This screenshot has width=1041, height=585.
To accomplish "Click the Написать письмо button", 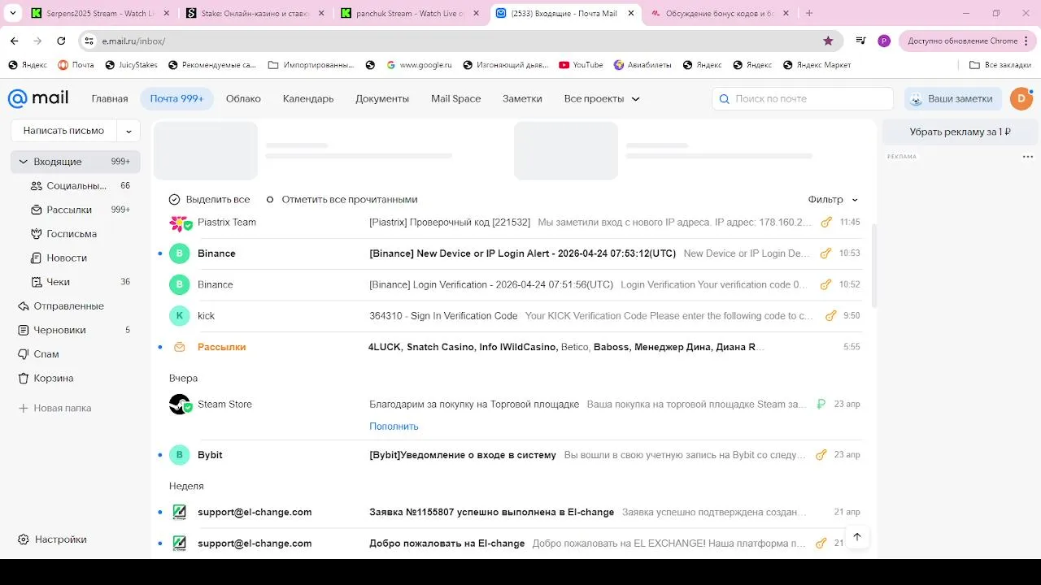I will coord(63,131).
